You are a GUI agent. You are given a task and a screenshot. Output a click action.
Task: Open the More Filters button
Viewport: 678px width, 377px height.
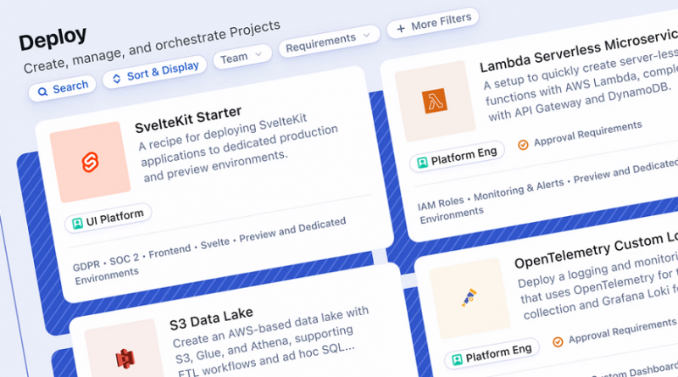433,24
